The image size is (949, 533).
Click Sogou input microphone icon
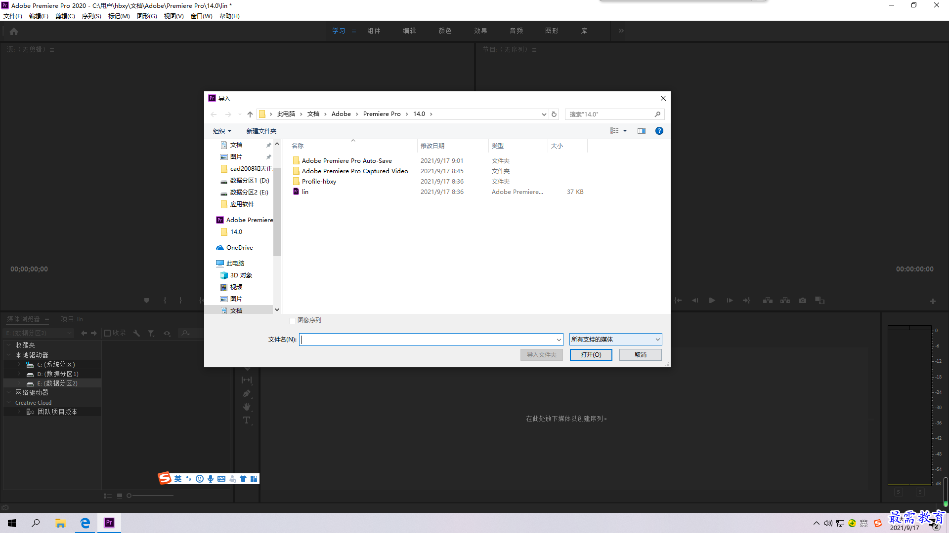pyautogui.click(x=211, y=479)
